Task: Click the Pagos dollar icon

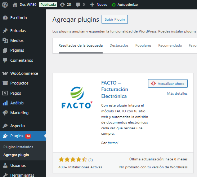Action: [x=5, y=93]
